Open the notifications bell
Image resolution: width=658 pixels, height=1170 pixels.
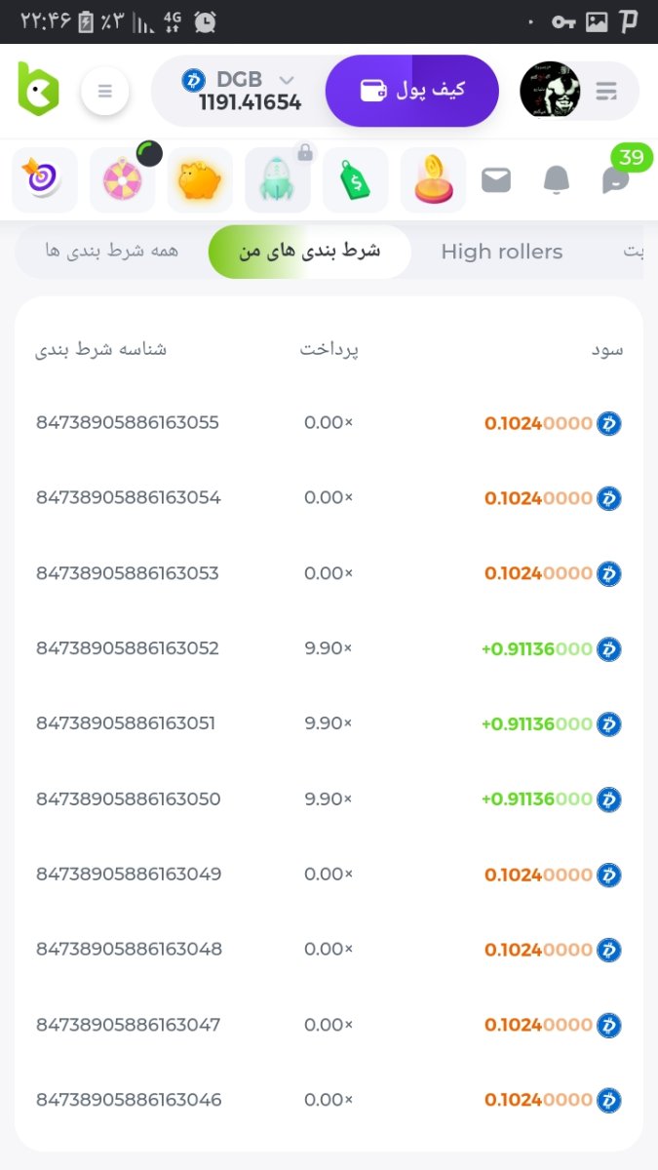[x=556, y=179]
